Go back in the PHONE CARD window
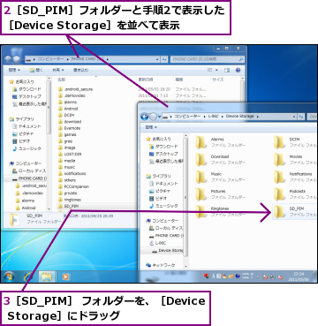 [8, 59]
